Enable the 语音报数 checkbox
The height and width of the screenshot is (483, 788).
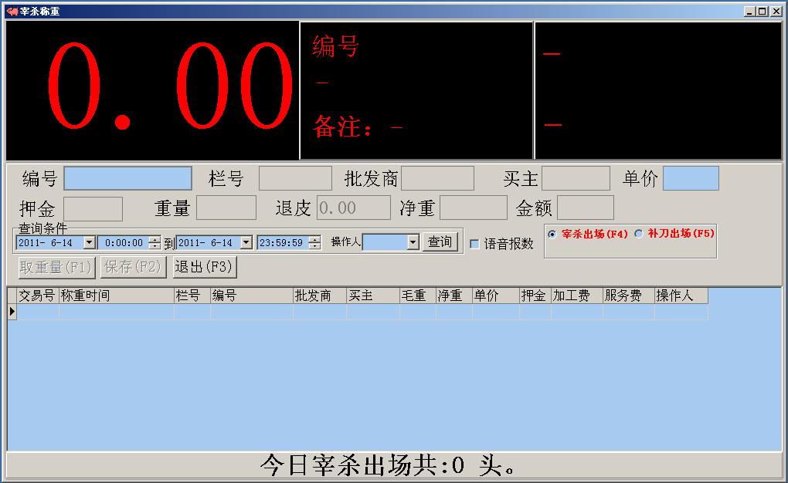click(x=474, y=244)
